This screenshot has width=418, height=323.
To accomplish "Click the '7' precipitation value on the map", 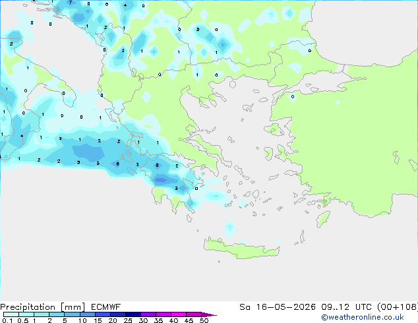I will (x=71, y=3).
